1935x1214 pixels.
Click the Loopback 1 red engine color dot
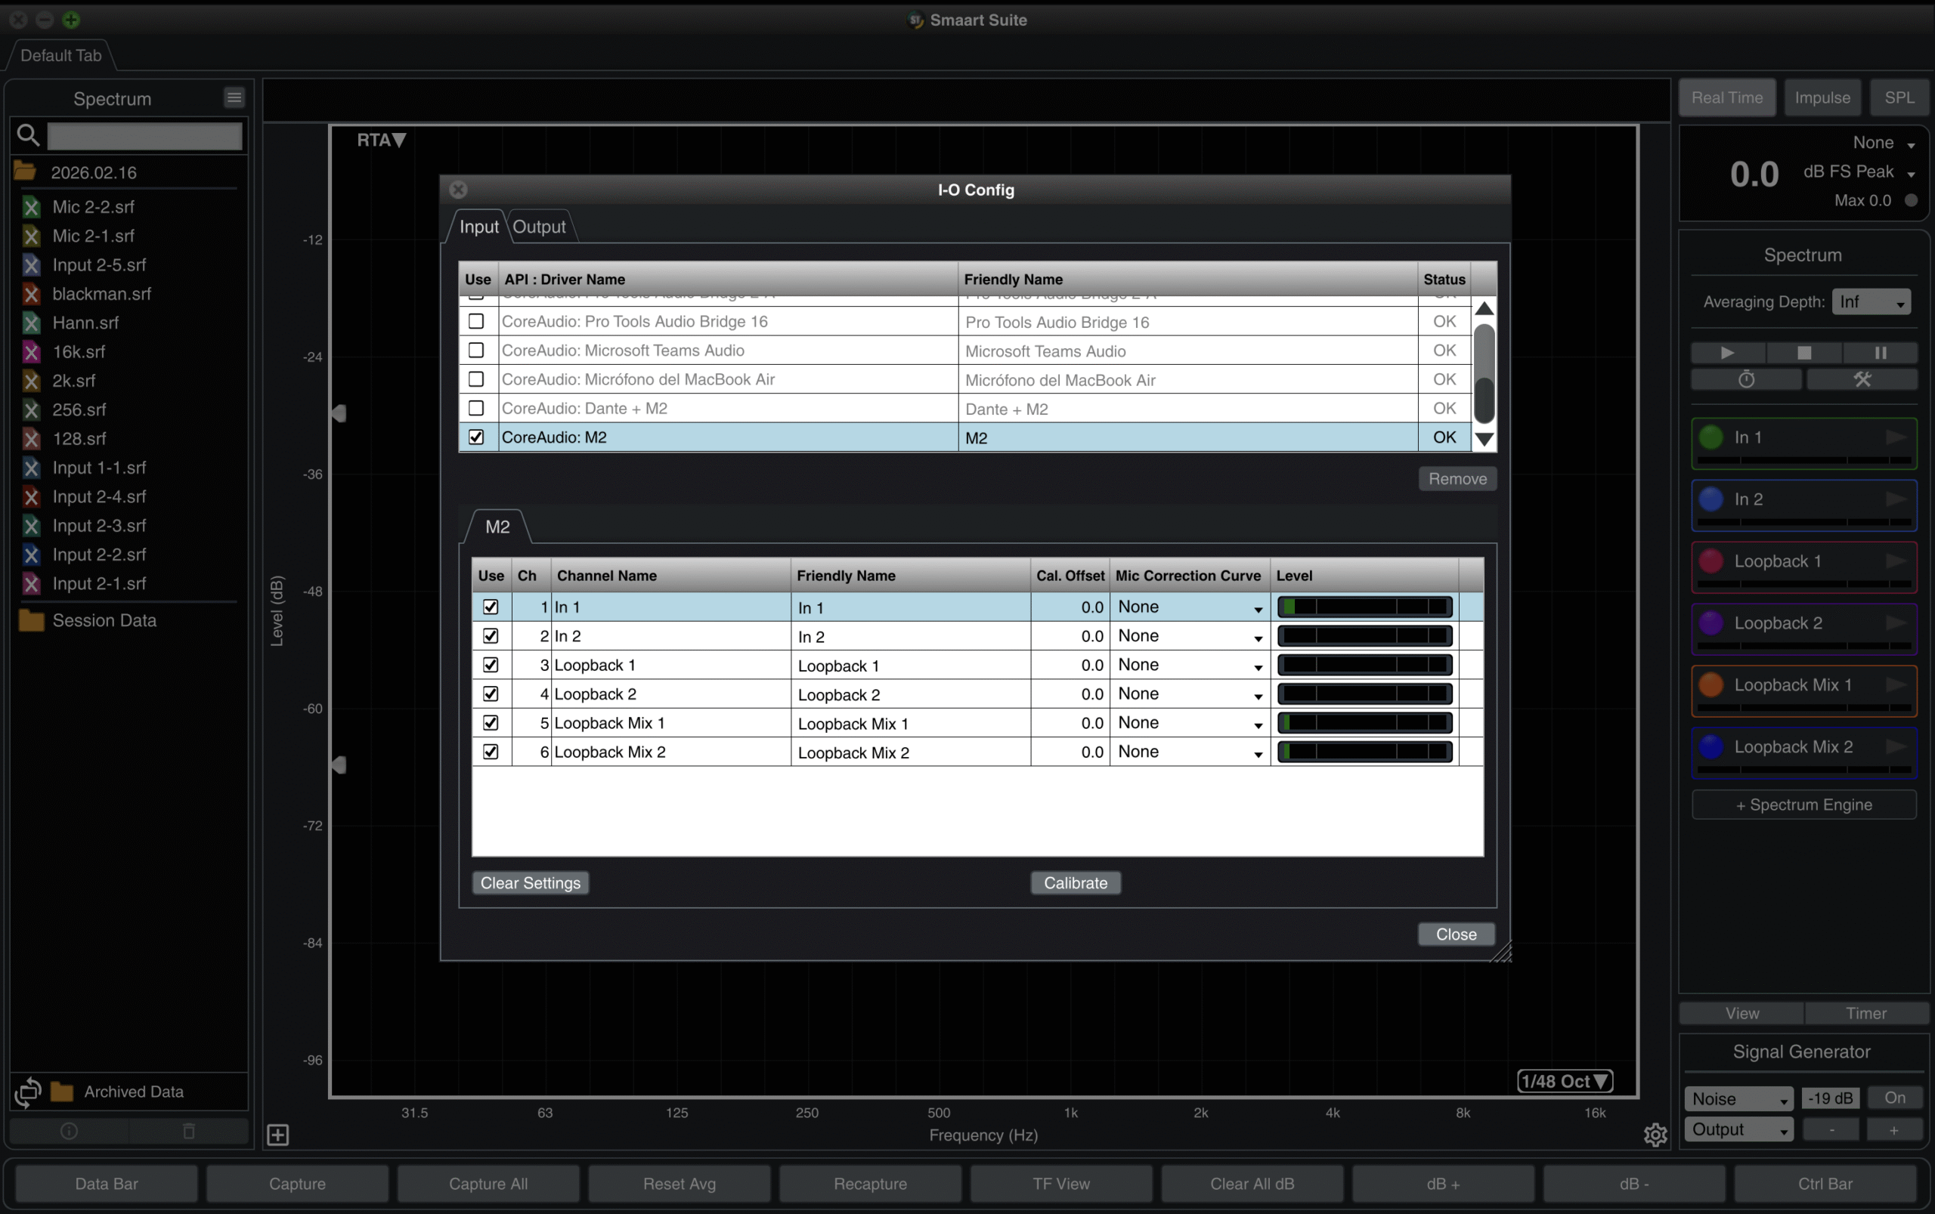(x=1711, y=561)
